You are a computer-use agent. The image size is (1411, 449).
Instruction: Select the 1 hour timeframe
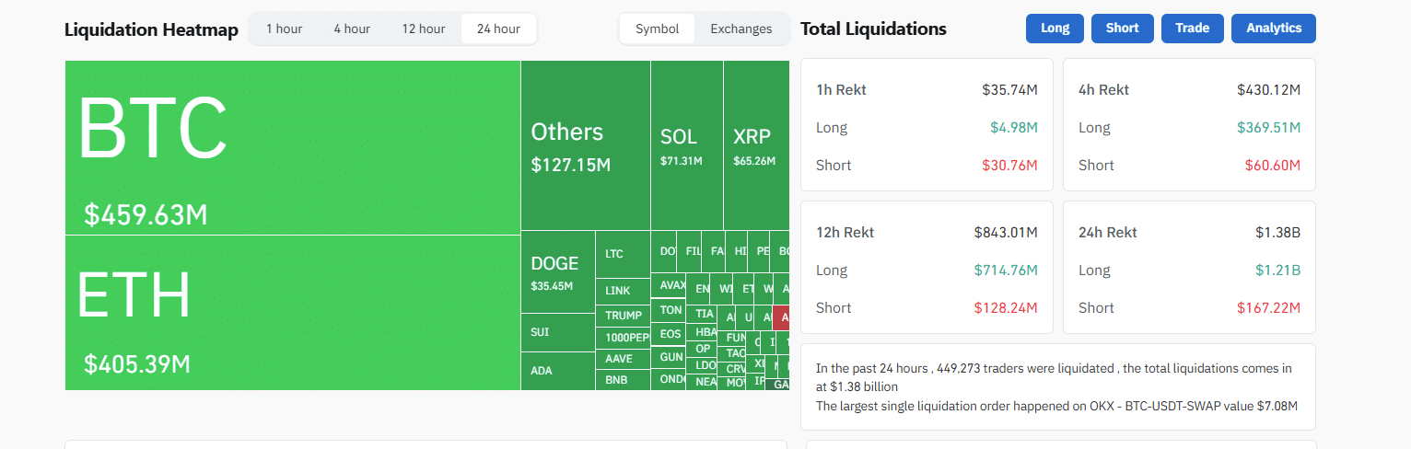(x=284, y=29)
